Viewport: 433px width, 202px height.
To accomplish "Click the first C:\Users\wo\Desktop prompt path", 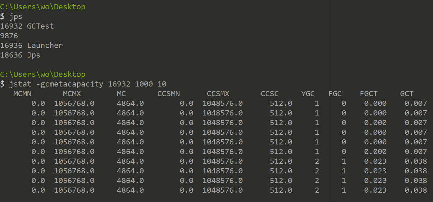I will [x=43, y=7].
